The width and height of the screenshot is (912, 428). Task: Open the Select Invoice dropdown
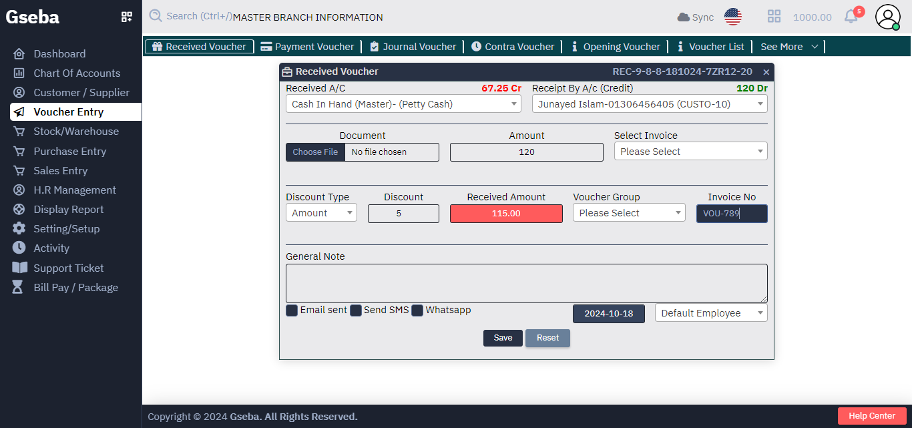tap(690, 151)
